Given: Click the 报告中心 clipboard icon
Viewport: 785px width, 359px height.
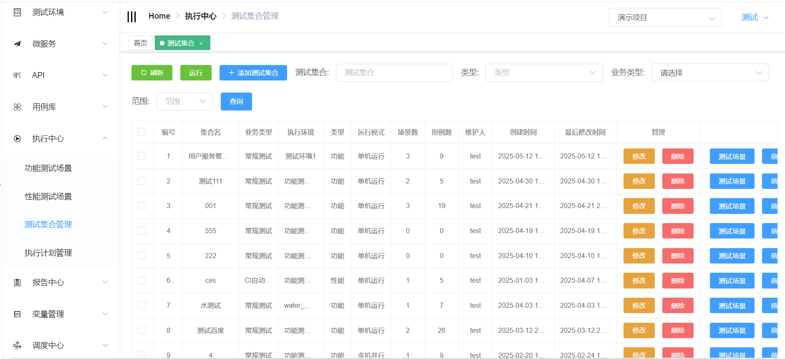Looking at the screenshot, I should [x=17, y=283].
